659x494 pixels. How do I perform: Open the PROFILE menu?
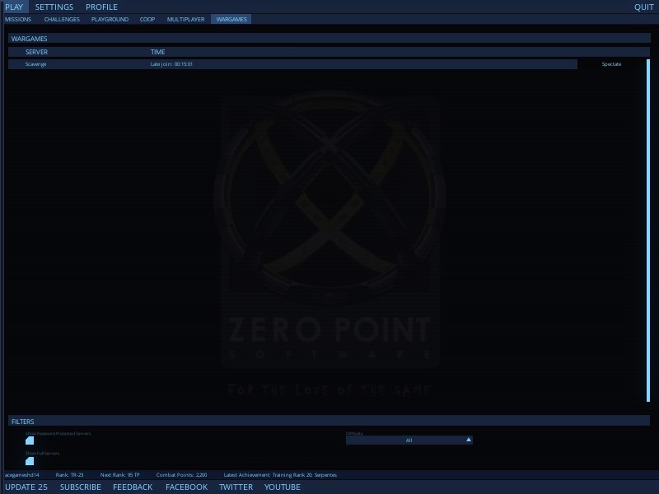point(101,7)
